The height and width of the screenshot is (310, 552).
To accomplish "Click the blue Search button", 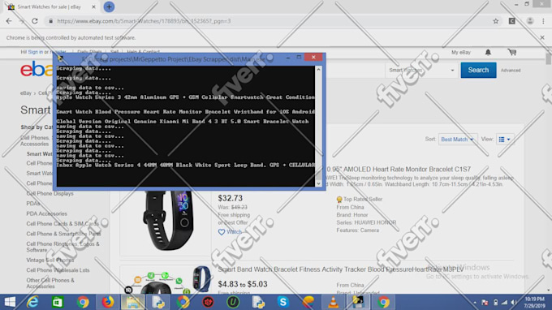I will [478, 70].
